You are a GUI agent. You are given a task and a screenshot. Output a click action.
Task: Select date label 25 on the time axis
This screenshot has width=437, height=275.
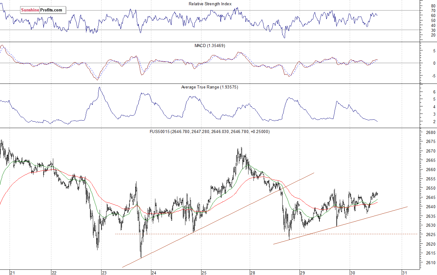(204, 273)
